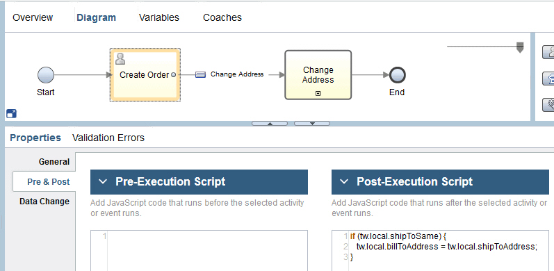The image size is (554, 271).
Task: Open the Variables tab
Action: [x=159, y=17]
